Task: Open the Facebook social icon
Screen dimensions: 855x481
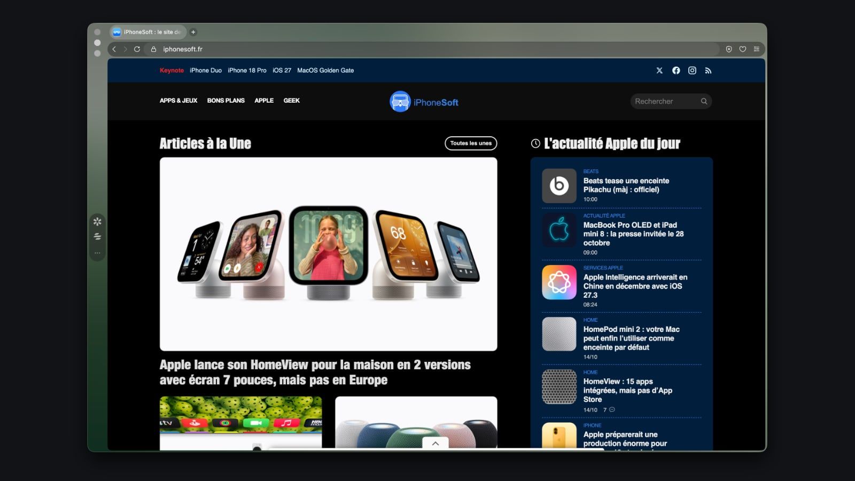Action: [676, 71]
